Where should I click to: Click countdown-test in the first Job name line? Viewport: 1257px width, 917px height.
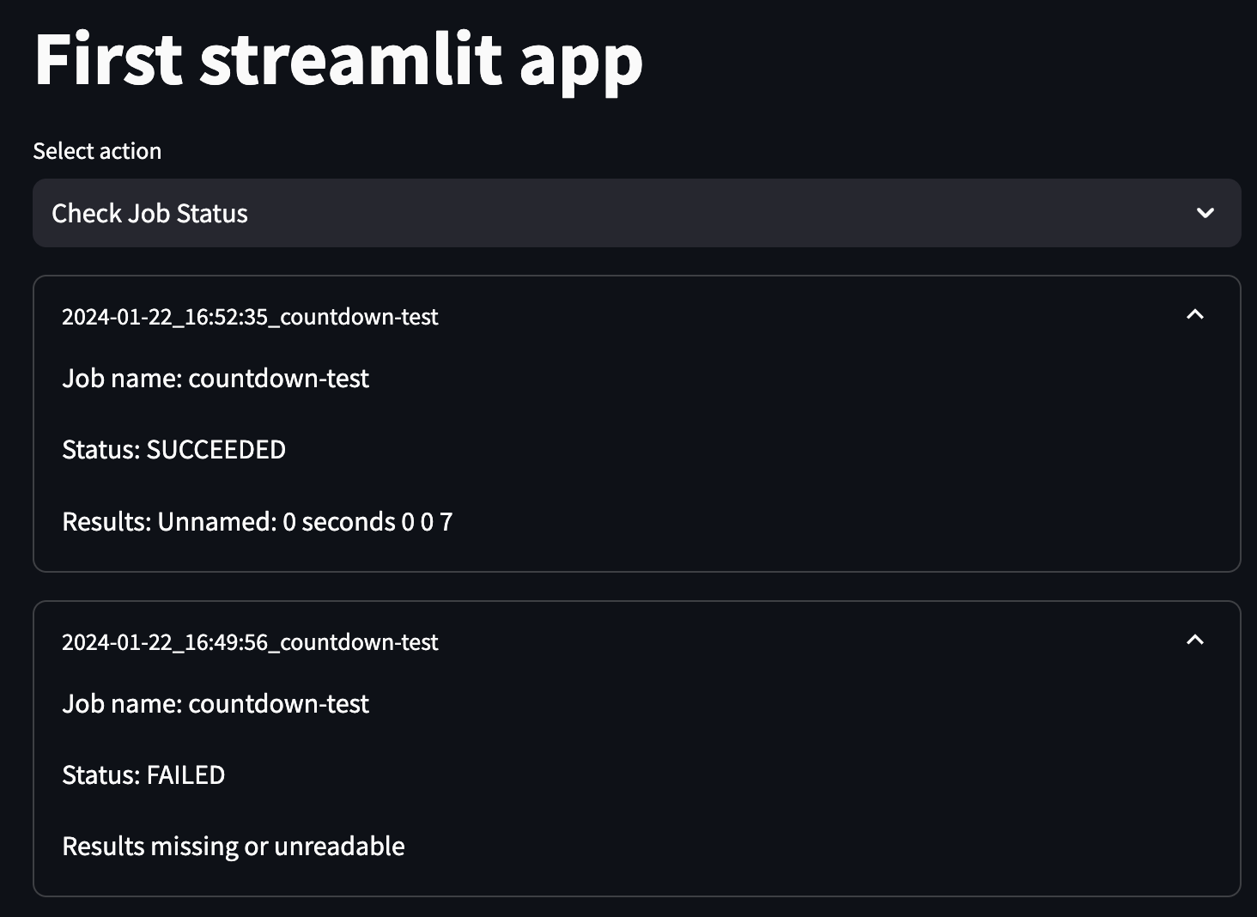point(279,379)
